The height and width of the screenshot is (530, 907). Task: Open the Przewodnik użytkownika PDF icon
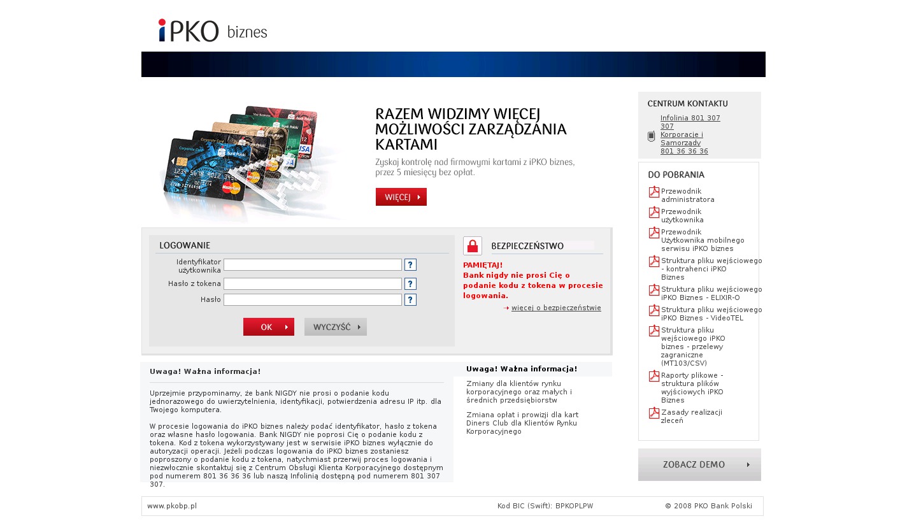(653, 213)
